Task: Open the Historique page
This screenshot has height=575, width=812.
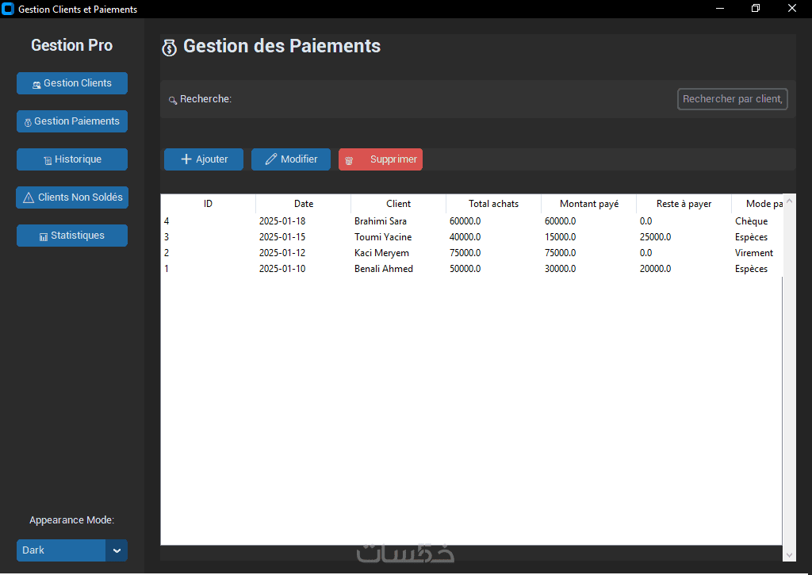Action: click(x=72, y=159)
